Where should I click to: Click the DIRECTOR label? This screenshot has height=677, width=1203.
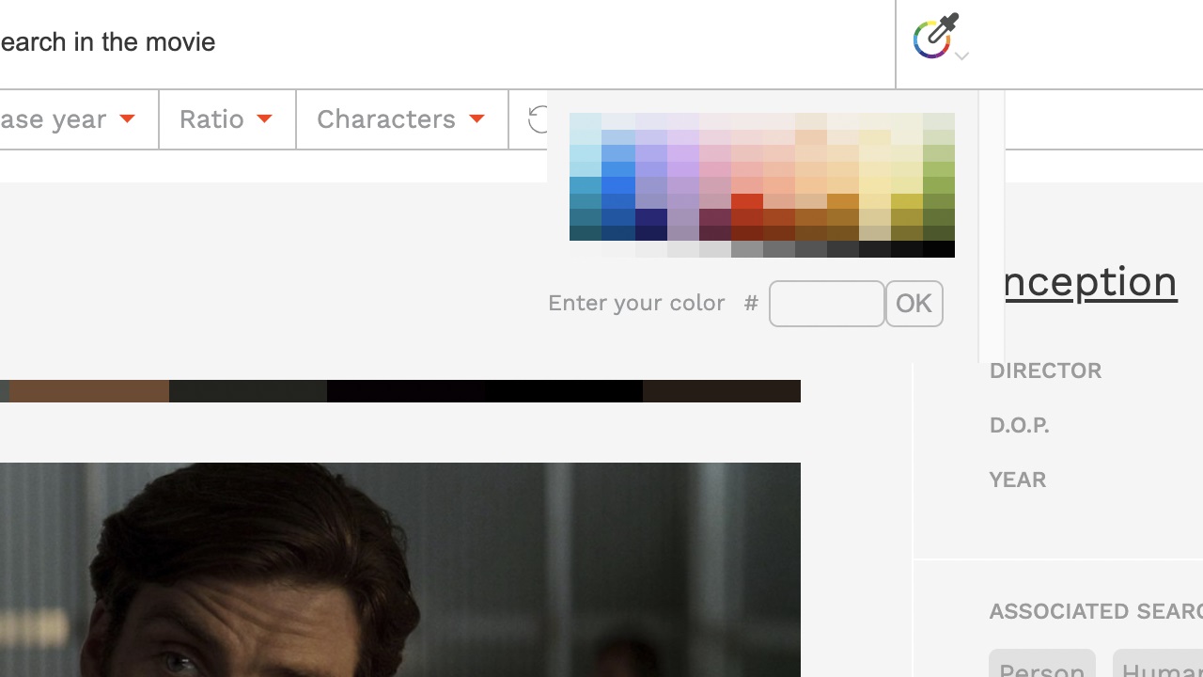point(1045,370)
